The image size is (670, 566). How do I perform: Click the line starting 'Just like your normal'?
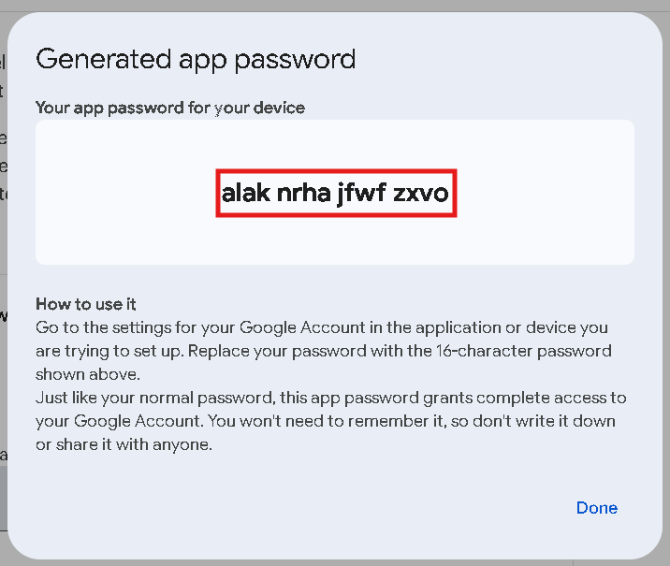tap(330, 398)
